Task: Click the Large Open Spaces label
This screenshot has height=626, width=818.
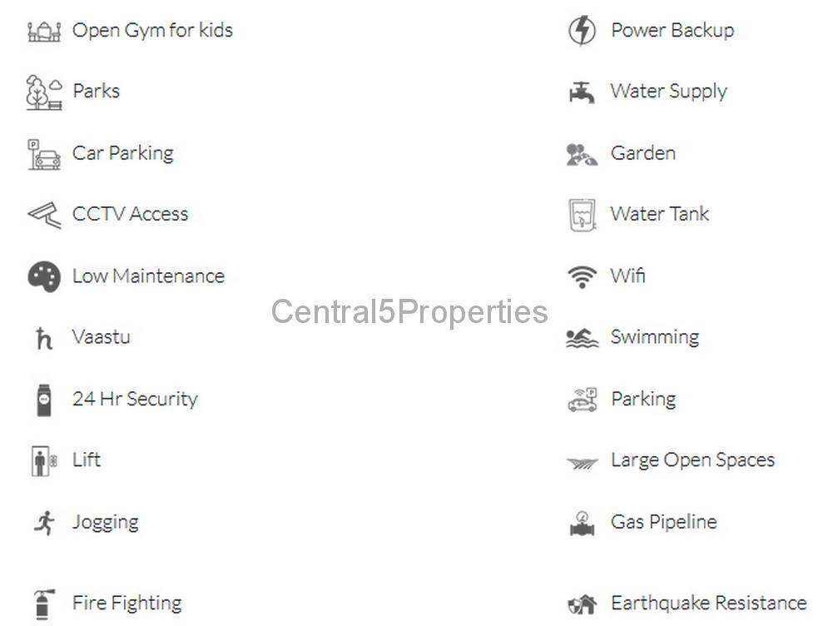Action: tap(693, 460)
